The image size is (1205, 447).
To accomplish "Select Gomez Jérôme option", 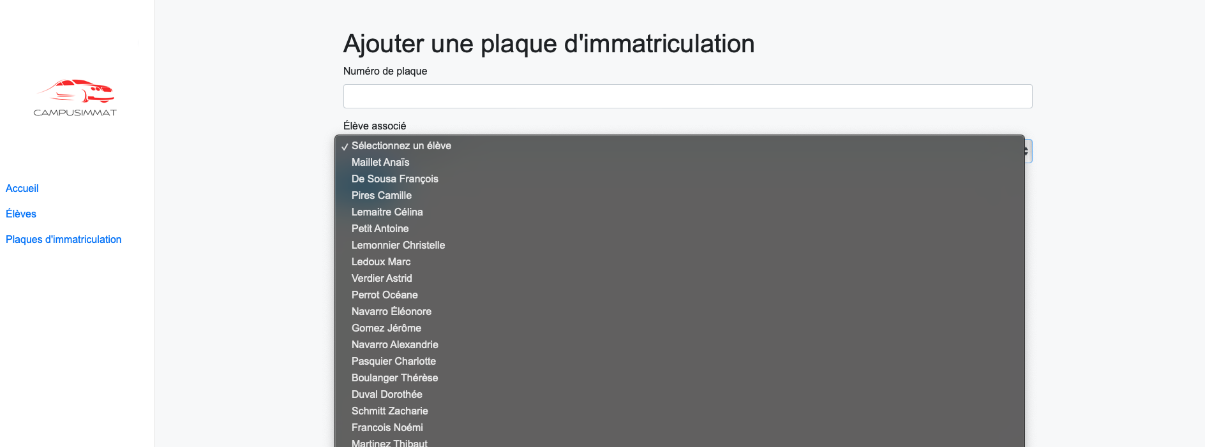I will (680, 328).
